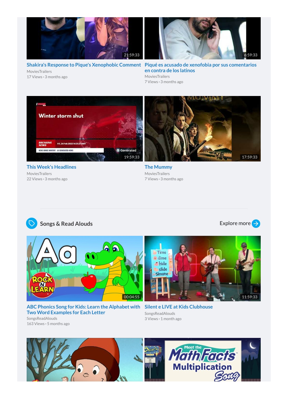The width and height of the screenshot is (284, 402).
Task: Click "22 Views · 3 months ago" text
Action: (x=47, y=179)
